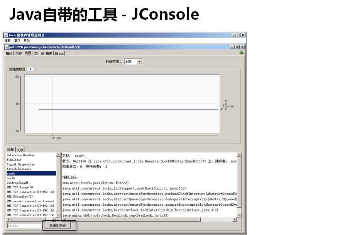Minimize the Java 监视和管理控制台 window
The image size is (340, 235).
point(233,35)
